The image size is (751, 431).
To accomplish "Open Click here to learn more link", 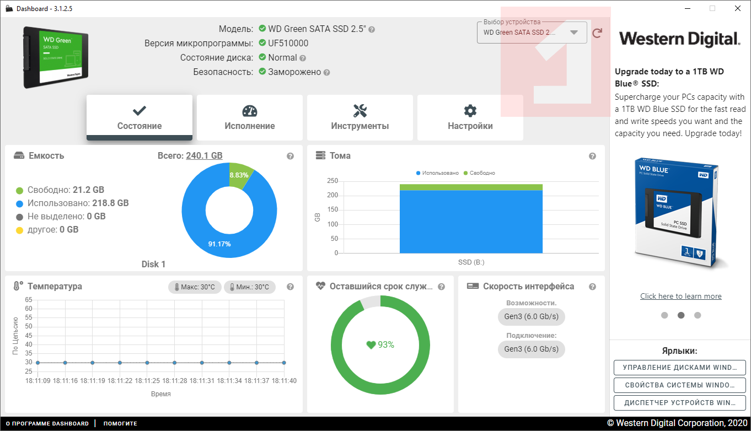I will click(681, 296).
